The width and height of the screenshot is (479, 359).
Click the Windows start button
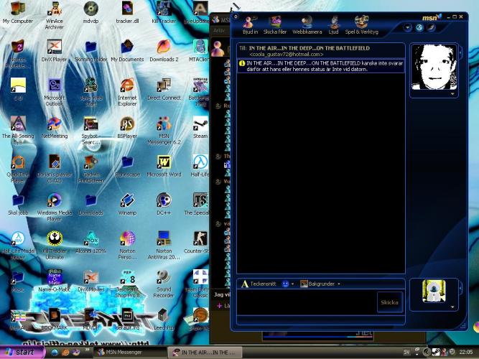coord(22,353)
